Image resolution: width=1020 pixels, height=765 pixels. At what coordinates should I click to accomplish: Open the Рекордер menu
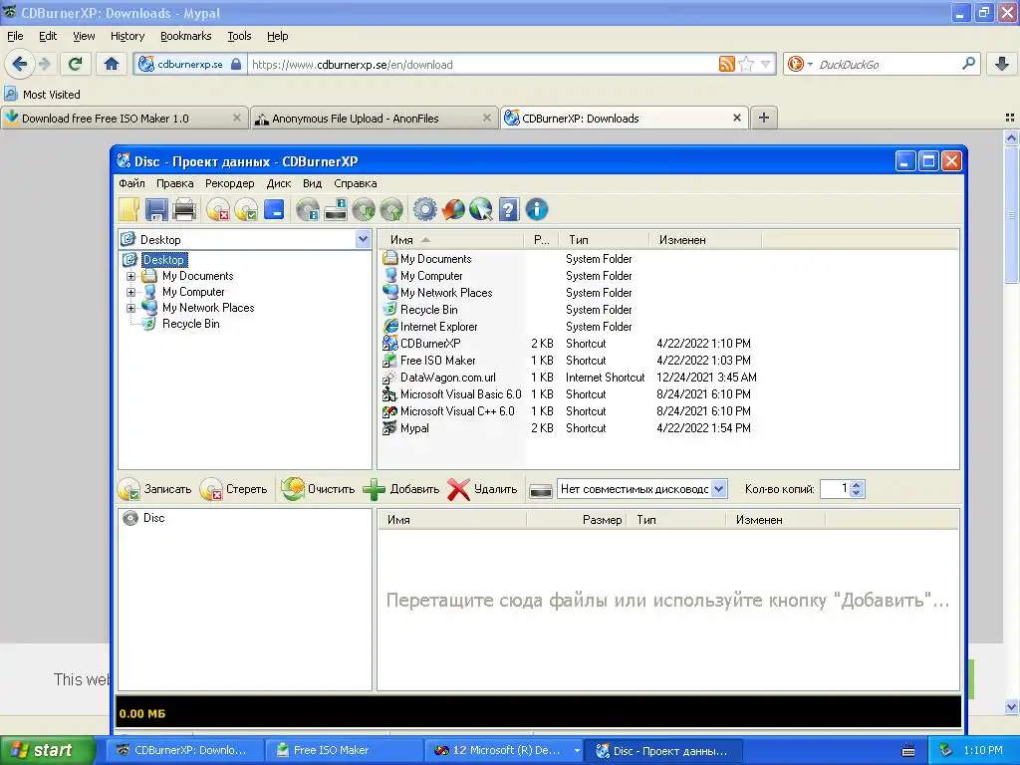pyautogui.click(x=230, y=183)
